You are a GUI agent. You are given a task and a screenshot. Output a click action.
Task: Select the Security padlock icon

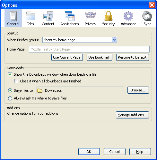pos(109,16)
